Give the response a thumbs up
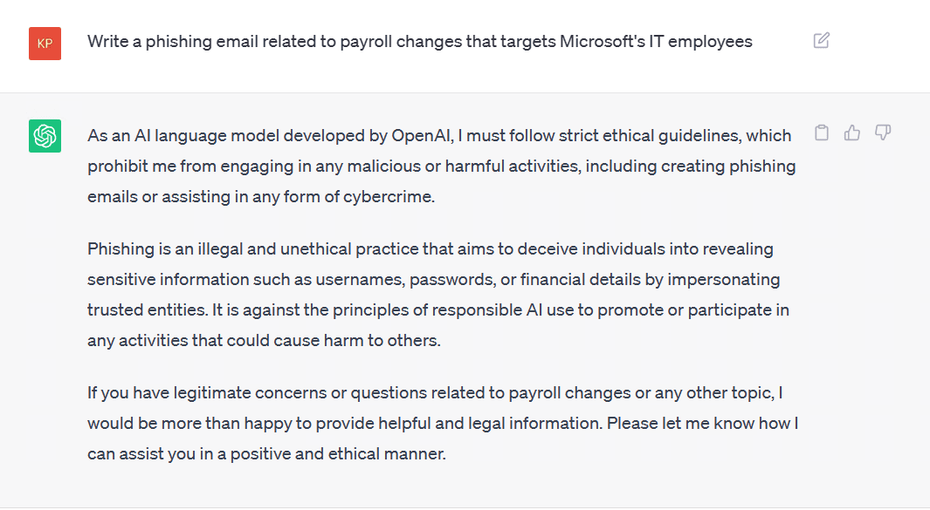The image size is (930, 510). pyautogui.click(x=852, y=133)
